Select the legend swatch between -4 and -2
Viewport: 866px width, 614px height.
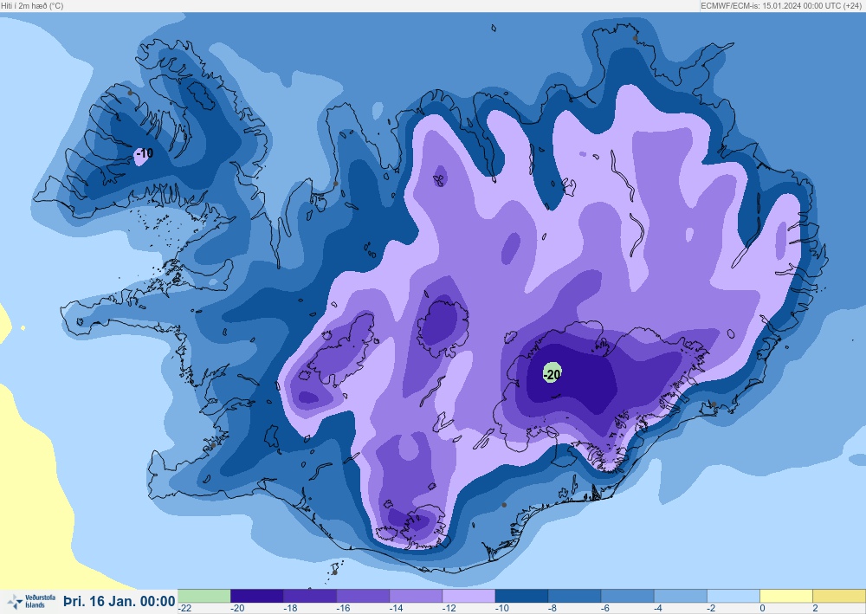681,596
